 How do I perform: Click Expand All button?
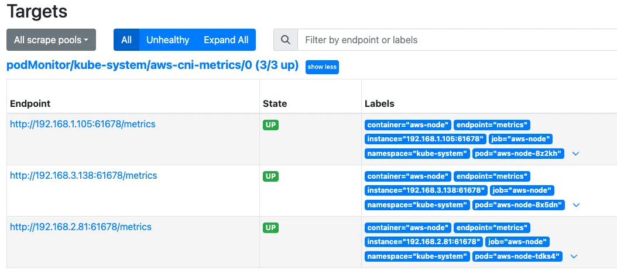click(226, 40)
